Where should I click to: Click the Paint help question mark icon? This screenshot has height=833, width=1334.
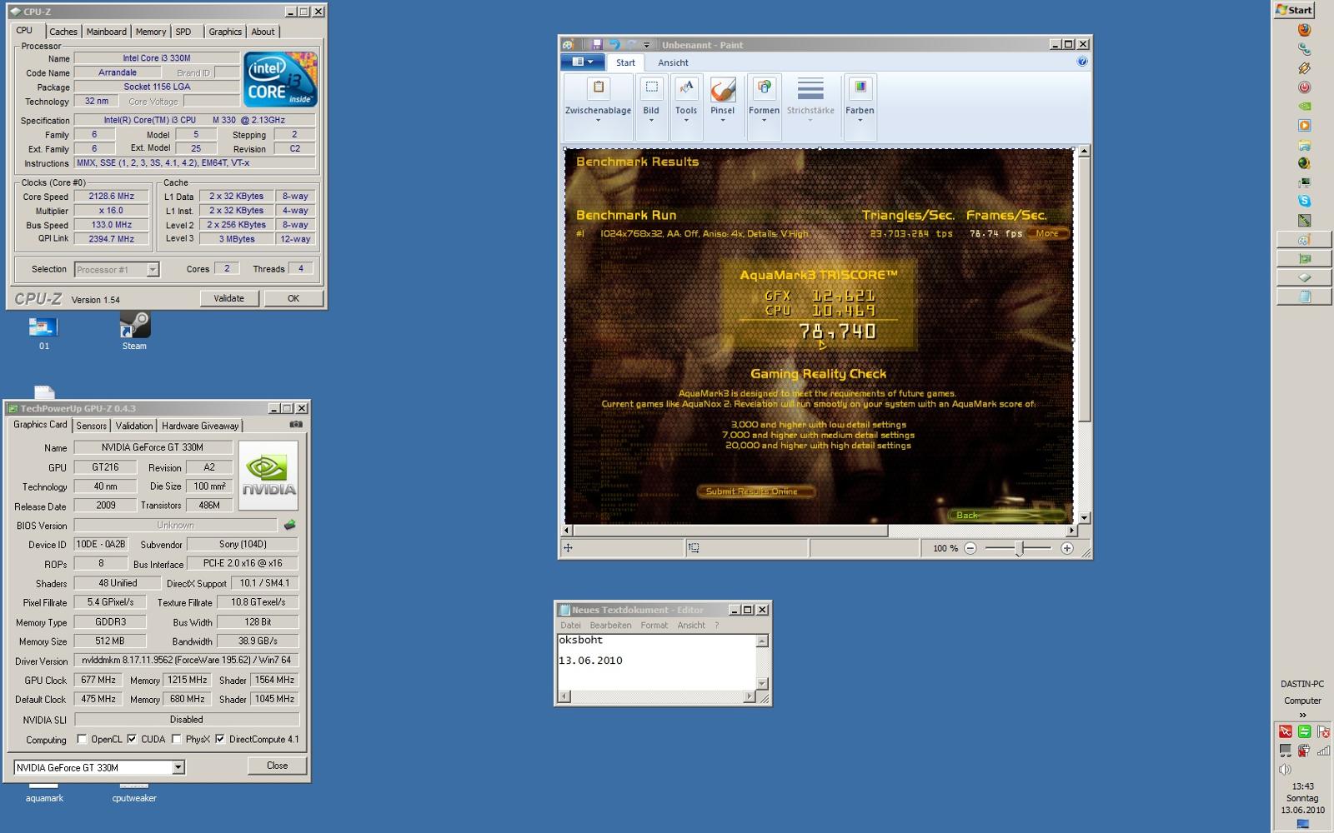click(1081, 61)
